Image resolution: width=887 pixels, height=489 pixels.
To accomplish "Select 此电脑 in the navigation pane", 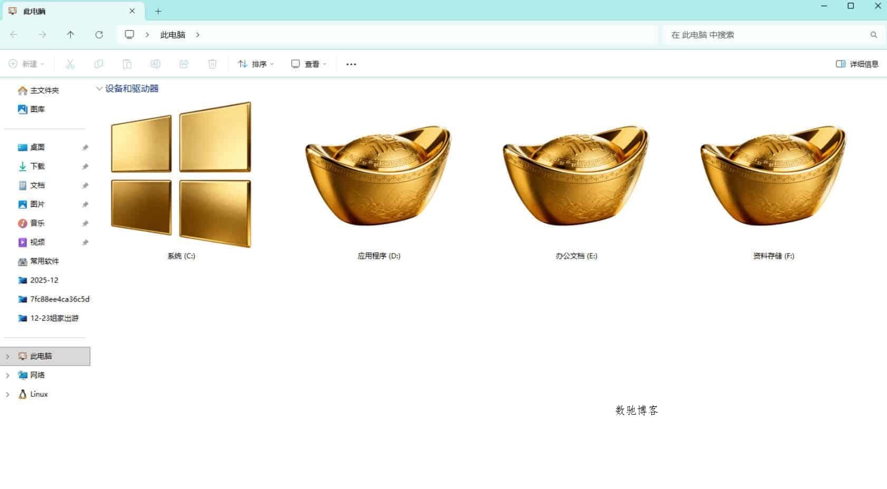I will point(45,356).
